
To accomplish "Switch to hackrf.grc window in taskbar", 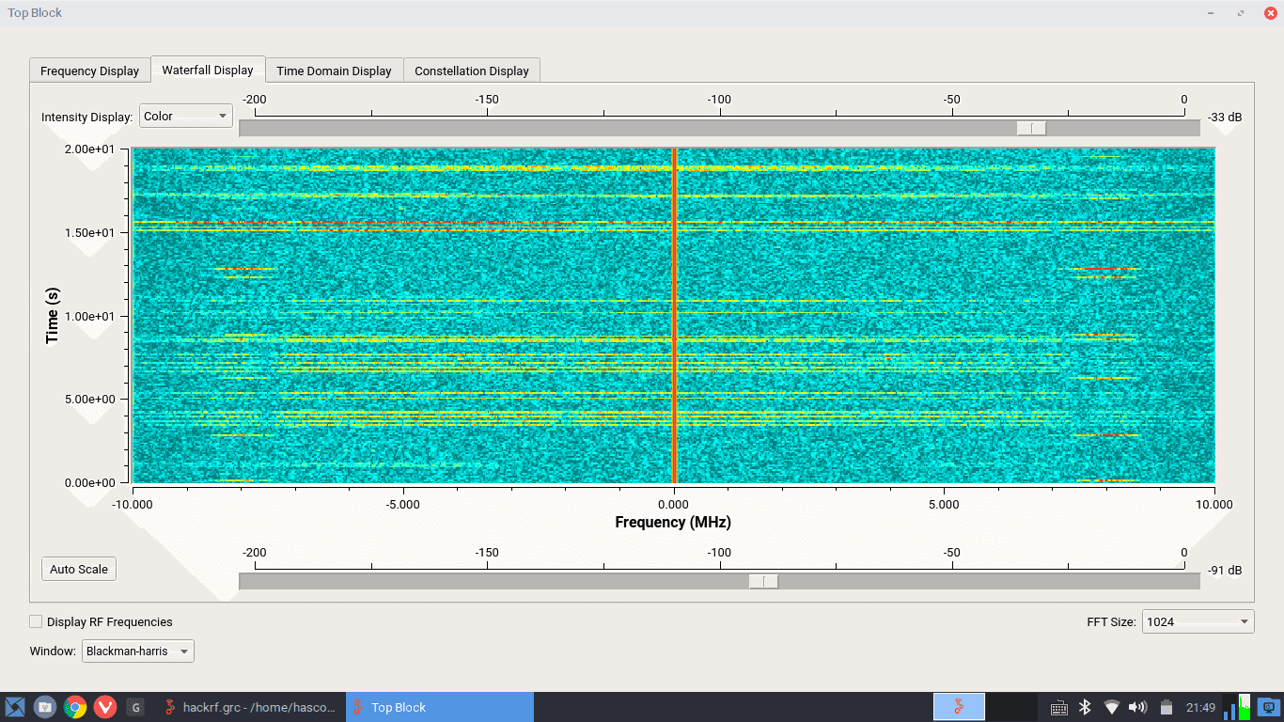I will [250, 707].
